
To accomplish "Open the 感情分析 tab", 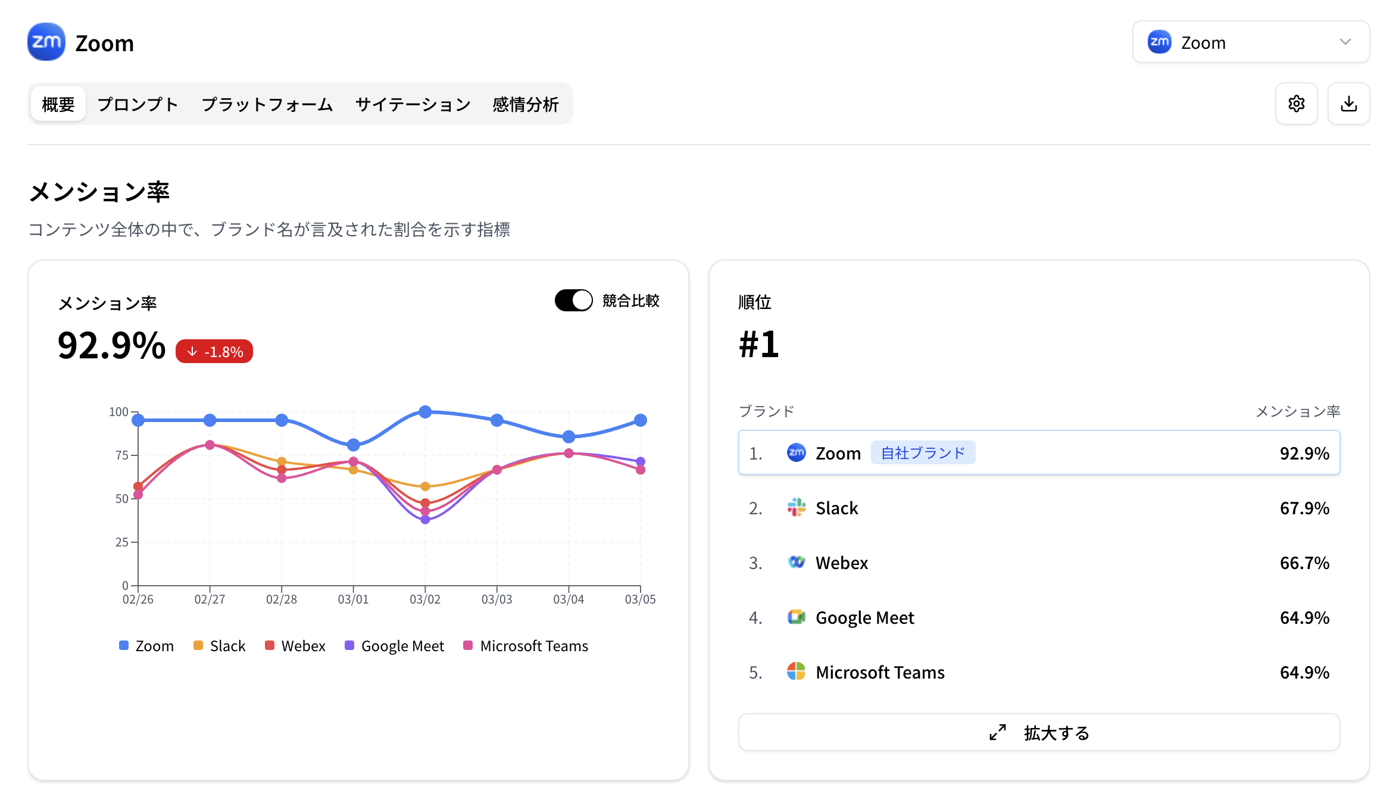I will click(524, 104).
